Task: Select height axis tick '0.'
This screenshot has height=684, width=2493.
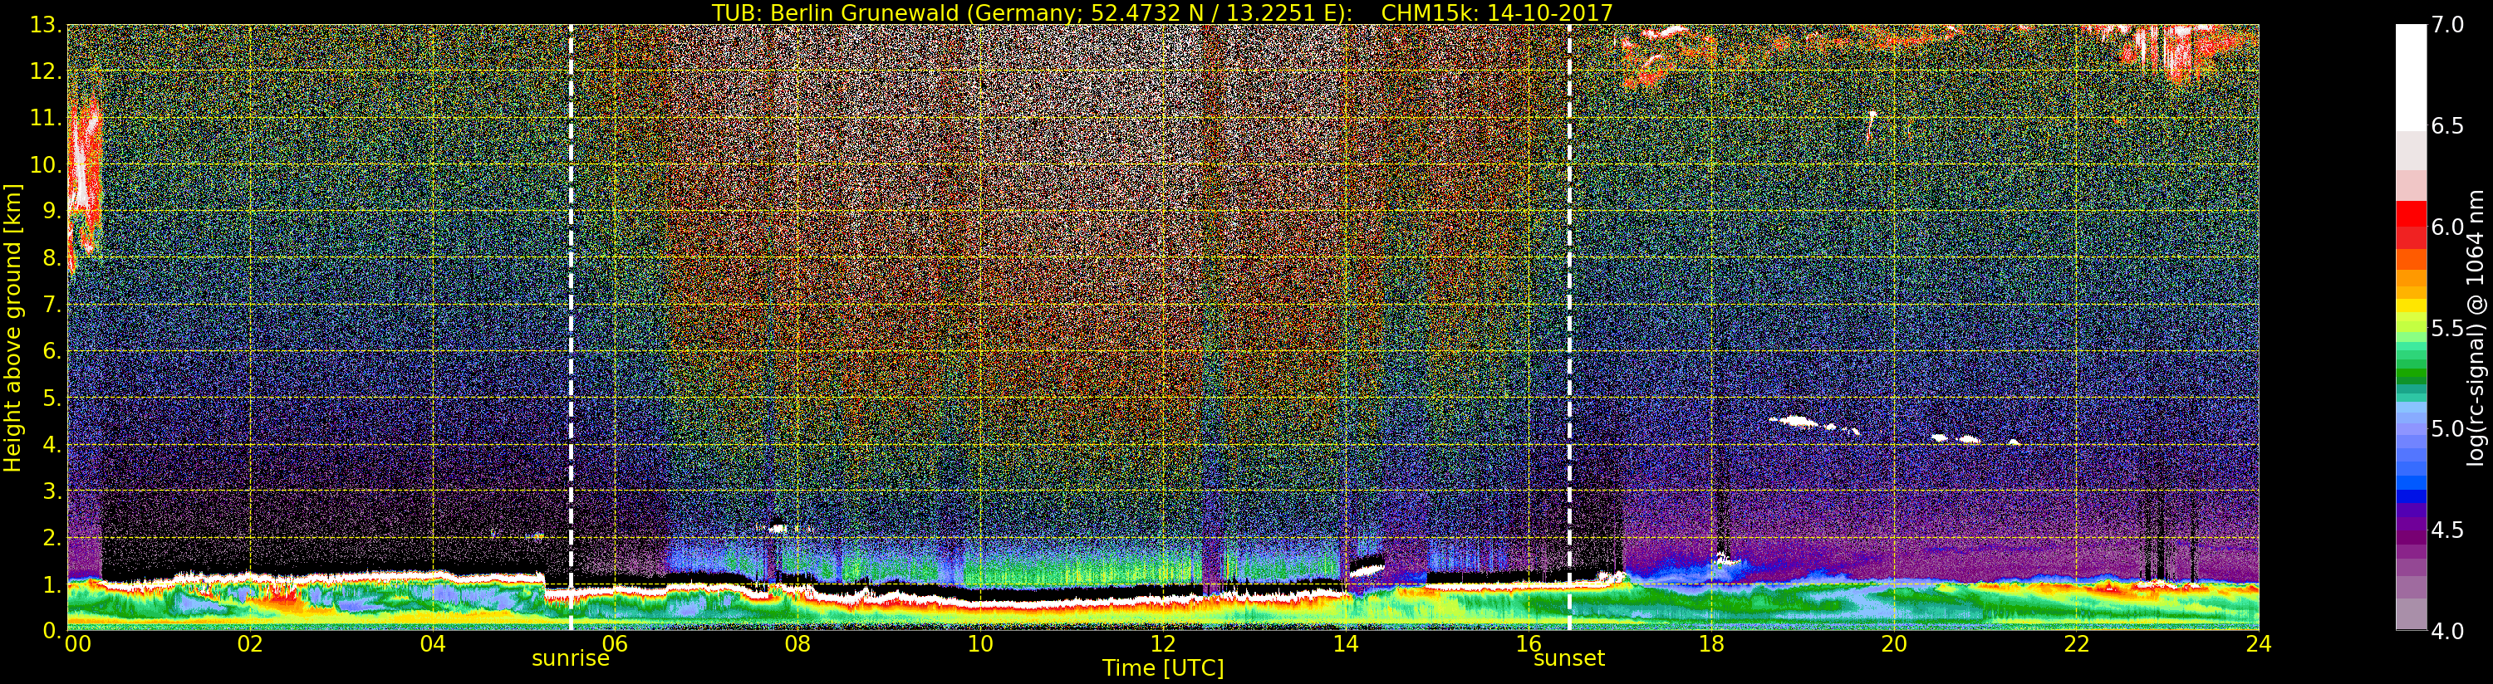Action: [x=51, y=630]
